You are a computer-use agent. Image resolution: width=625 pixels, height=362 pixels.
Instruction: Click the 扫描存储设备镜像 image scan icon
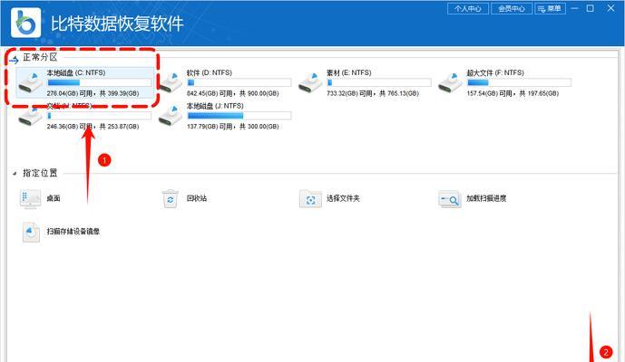click(31, 232)
